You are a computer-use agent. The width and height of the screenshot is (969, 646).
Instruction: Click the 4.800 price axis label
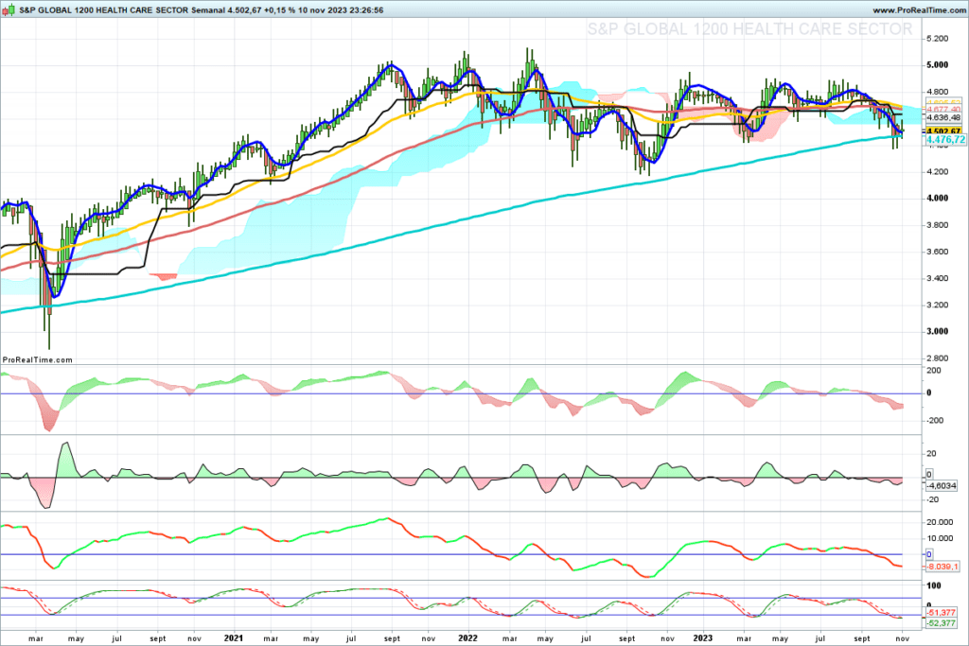tap(938, 92)
